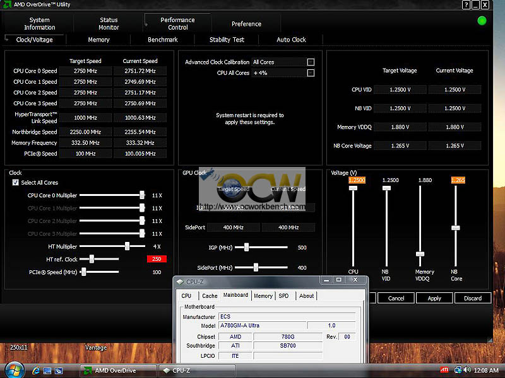Click the SB700 southbridge field in CPU-Z
The height and width of the screenshot is (378, 505).
coord(288,345)
